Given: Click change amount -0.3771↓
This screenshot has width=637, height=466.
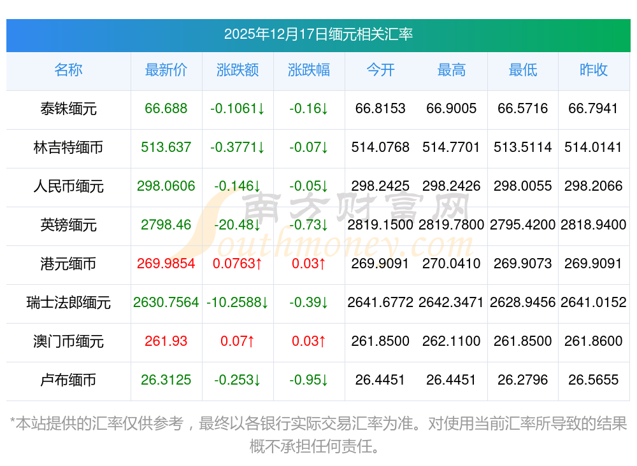Looking at the screenshot, I should tap(237, 147).
